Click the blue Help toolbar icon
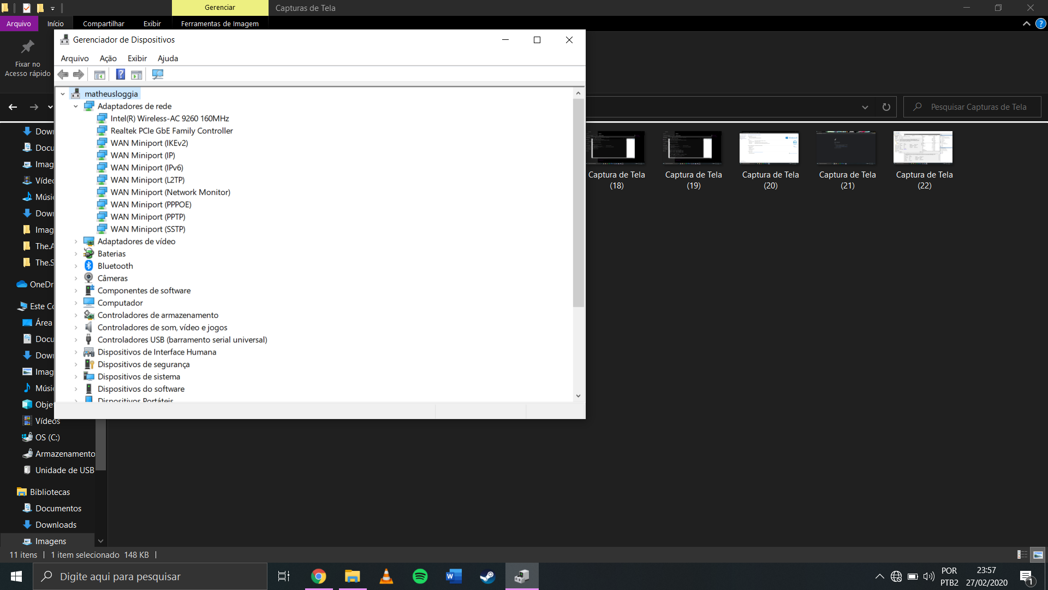Image resolution: width=1048 pixels, height=590 pixels. click(x=121, y=75)
